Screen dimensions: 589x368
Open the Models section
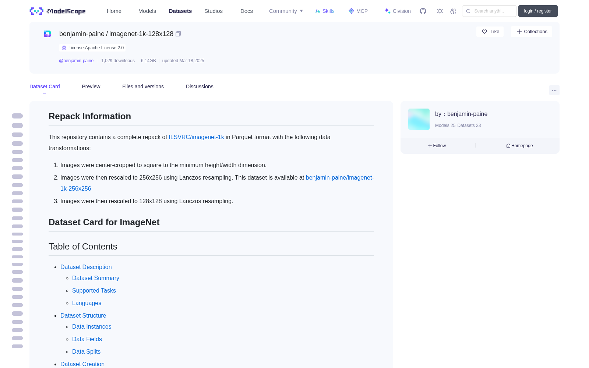pyautogui.click(x=147, y=11)
